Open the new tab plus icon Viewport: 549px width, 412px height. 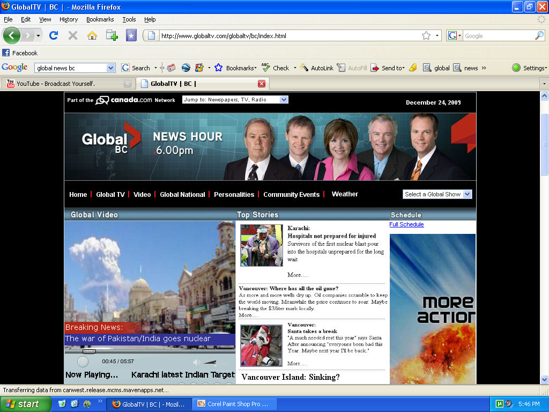point(112,35)
